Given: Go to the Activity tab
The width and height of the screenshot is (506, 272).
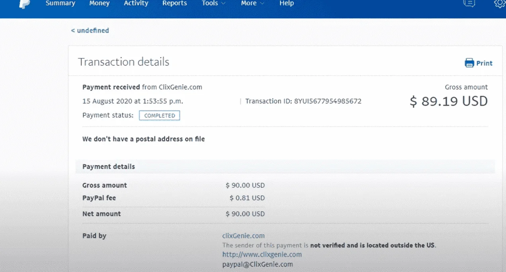Looking at the screenshot, I should click(x=136, y=3).
